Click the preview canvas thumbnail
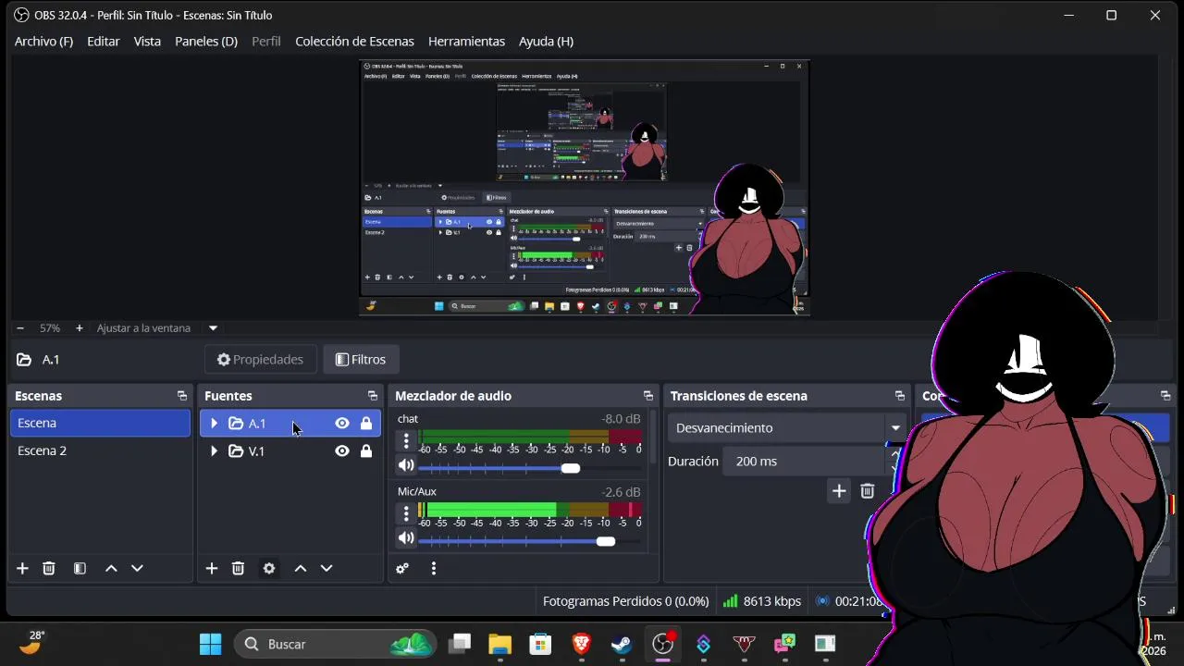Screen dimensions: 1184x666 [x=585, y=188]
